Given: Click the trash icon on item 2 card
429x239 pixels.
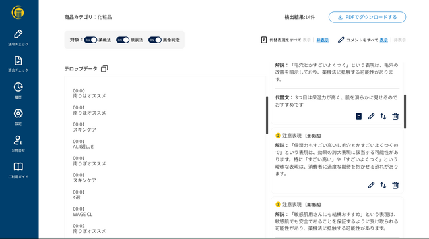Looking at the screenshot, I should (395, 185).
